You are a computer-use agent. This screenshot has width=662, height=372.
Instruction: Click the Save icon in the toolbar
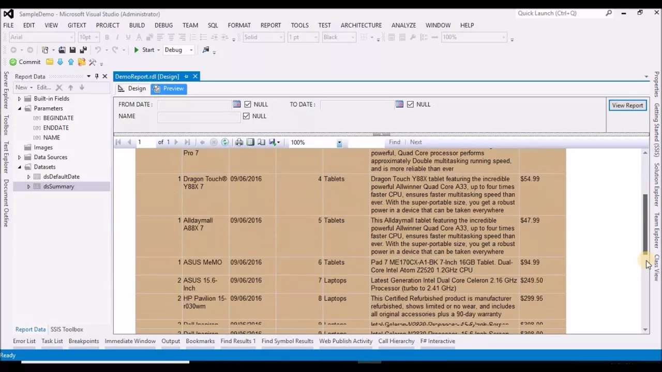pyautogui.click(x=72, y=50)
